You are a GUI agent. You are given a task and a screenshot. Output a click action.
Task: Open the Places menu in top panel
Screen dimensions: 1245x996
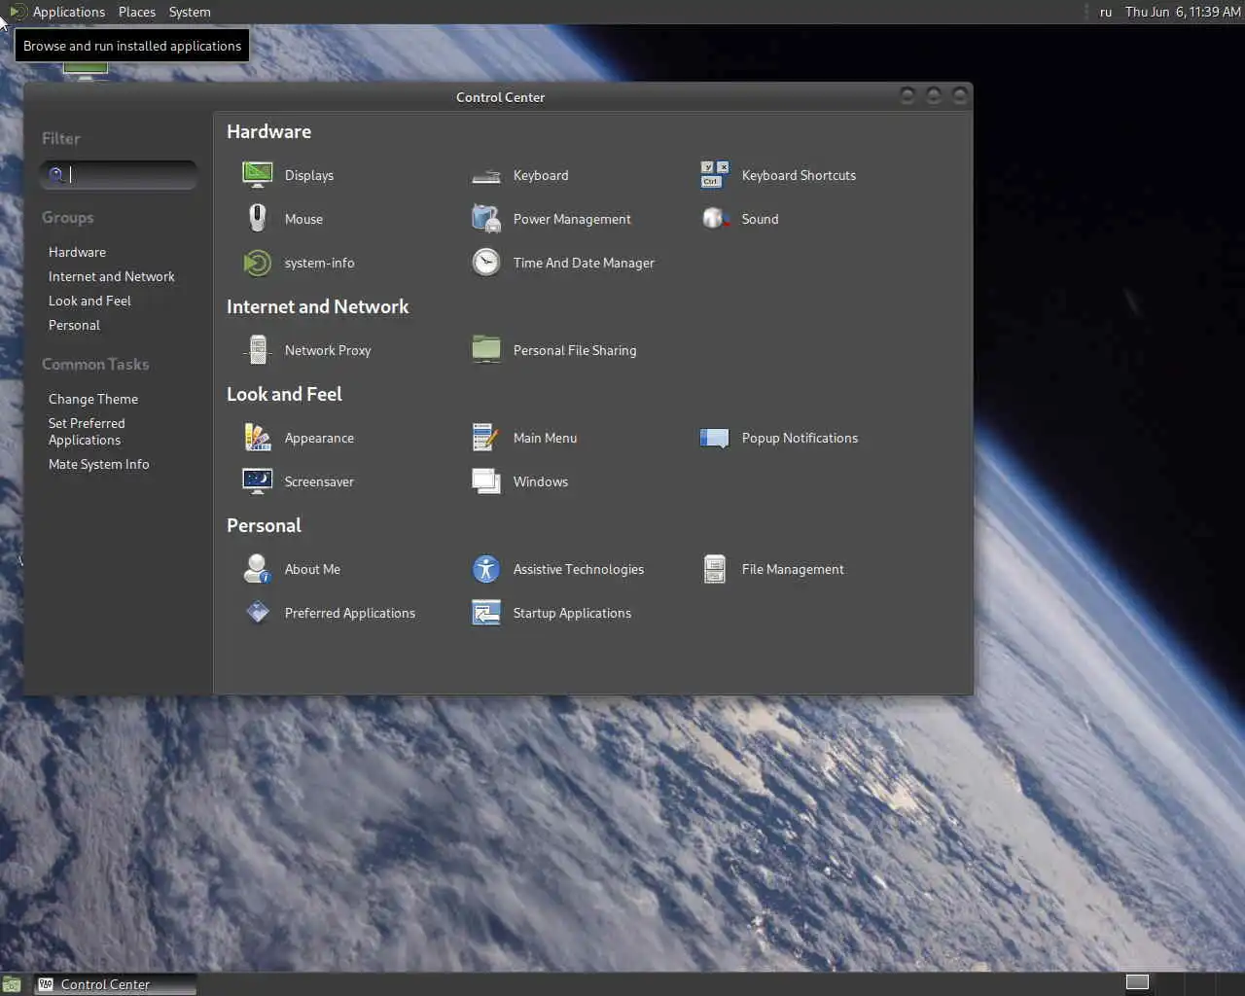tap(137, 12)
